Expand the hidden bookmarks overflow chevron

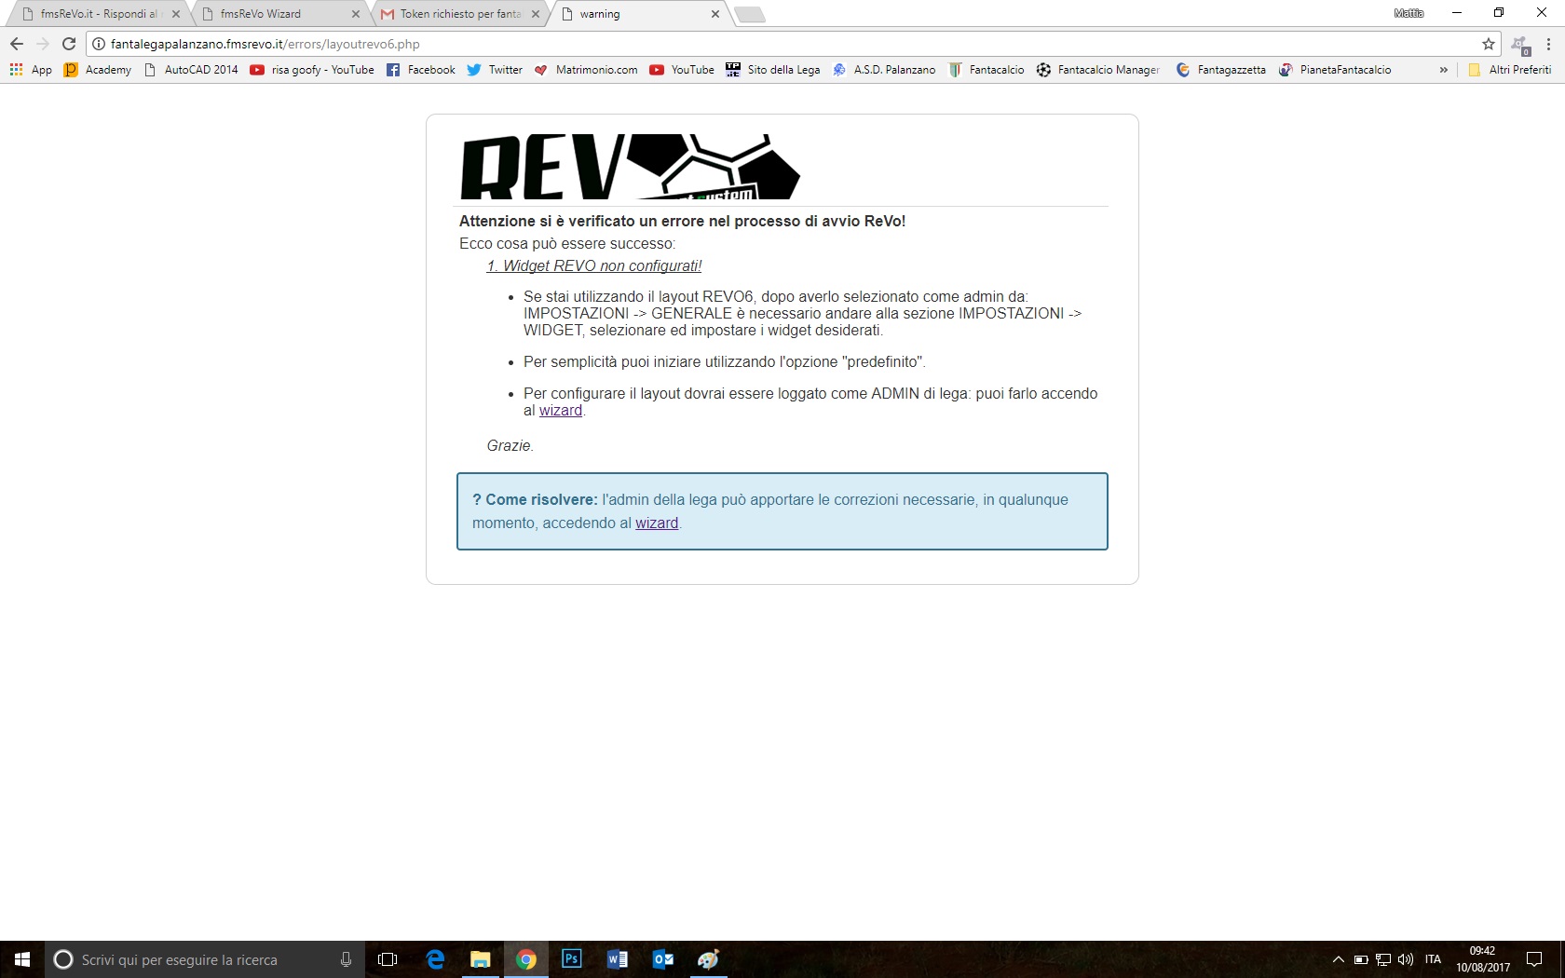point(1443,70)
